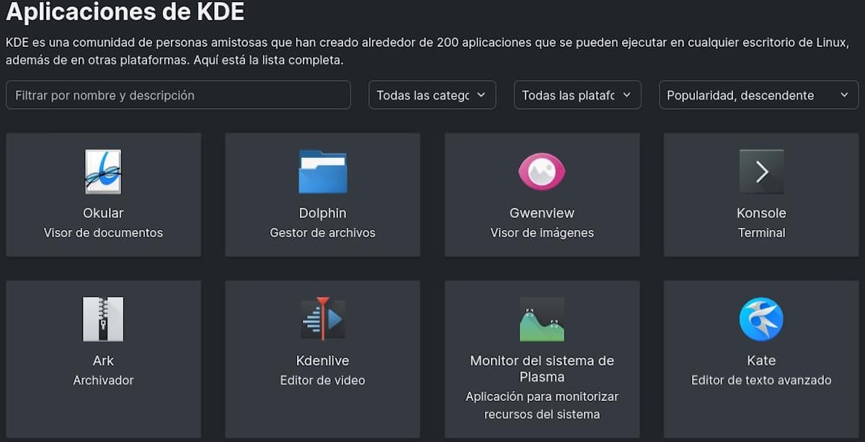Select the "Terminal" description under Konsole
This screenshot has height=442, width=865.
click(761, 233)
